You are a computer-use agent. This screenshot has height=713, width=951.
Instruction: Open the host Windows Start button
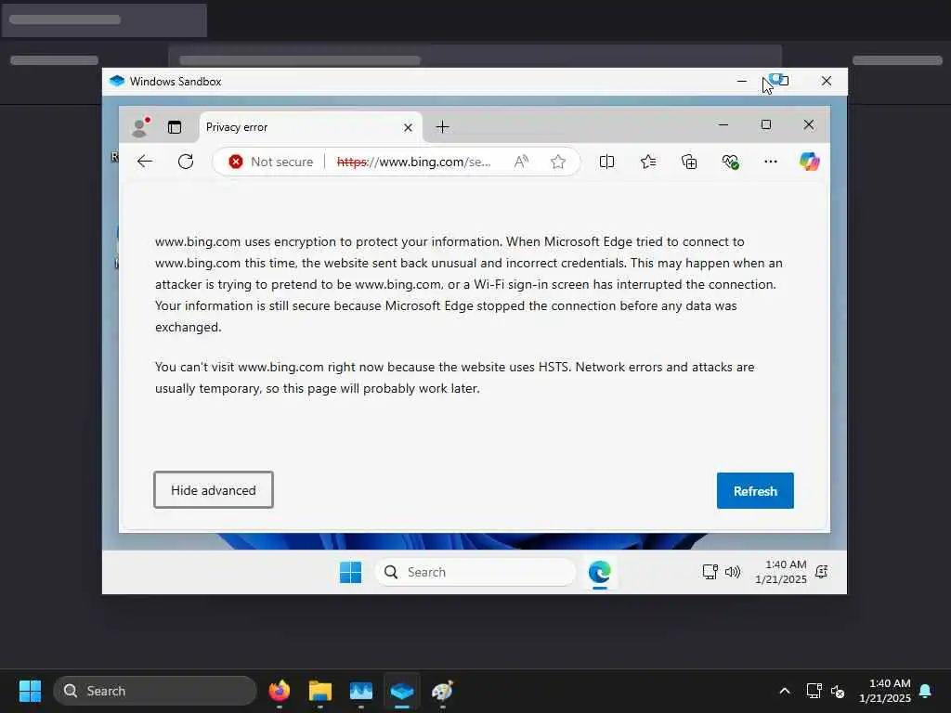click(30, 691)
